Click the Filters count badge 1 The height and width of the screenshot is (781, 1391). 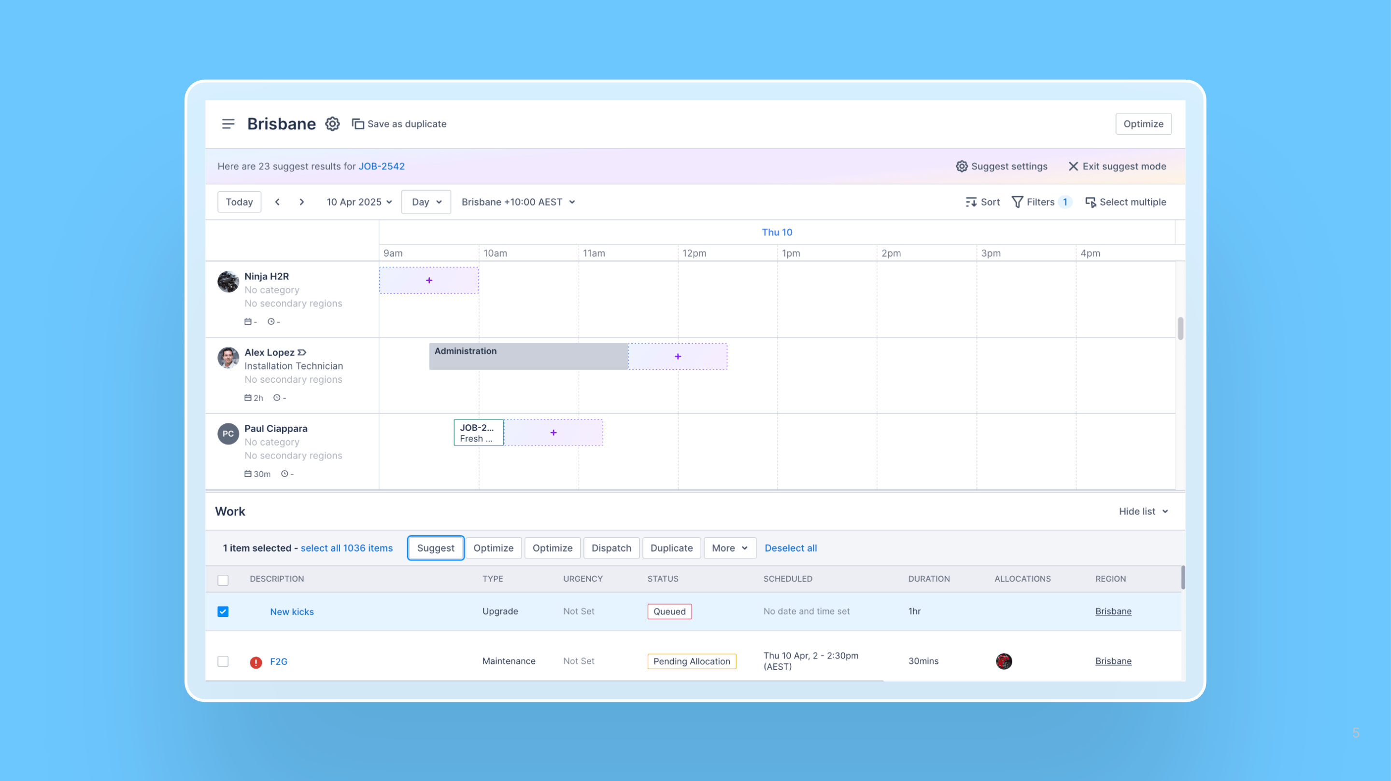coord(1065,202)
